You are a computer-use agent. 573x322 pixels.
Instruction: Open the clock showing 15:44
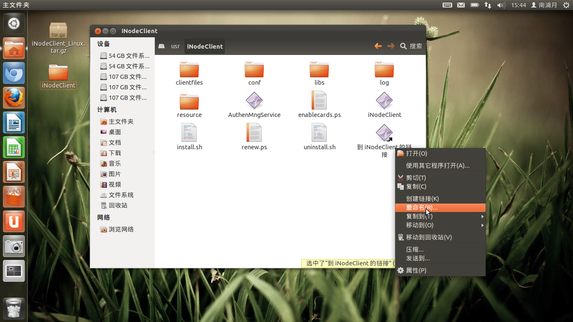point(518,5)
